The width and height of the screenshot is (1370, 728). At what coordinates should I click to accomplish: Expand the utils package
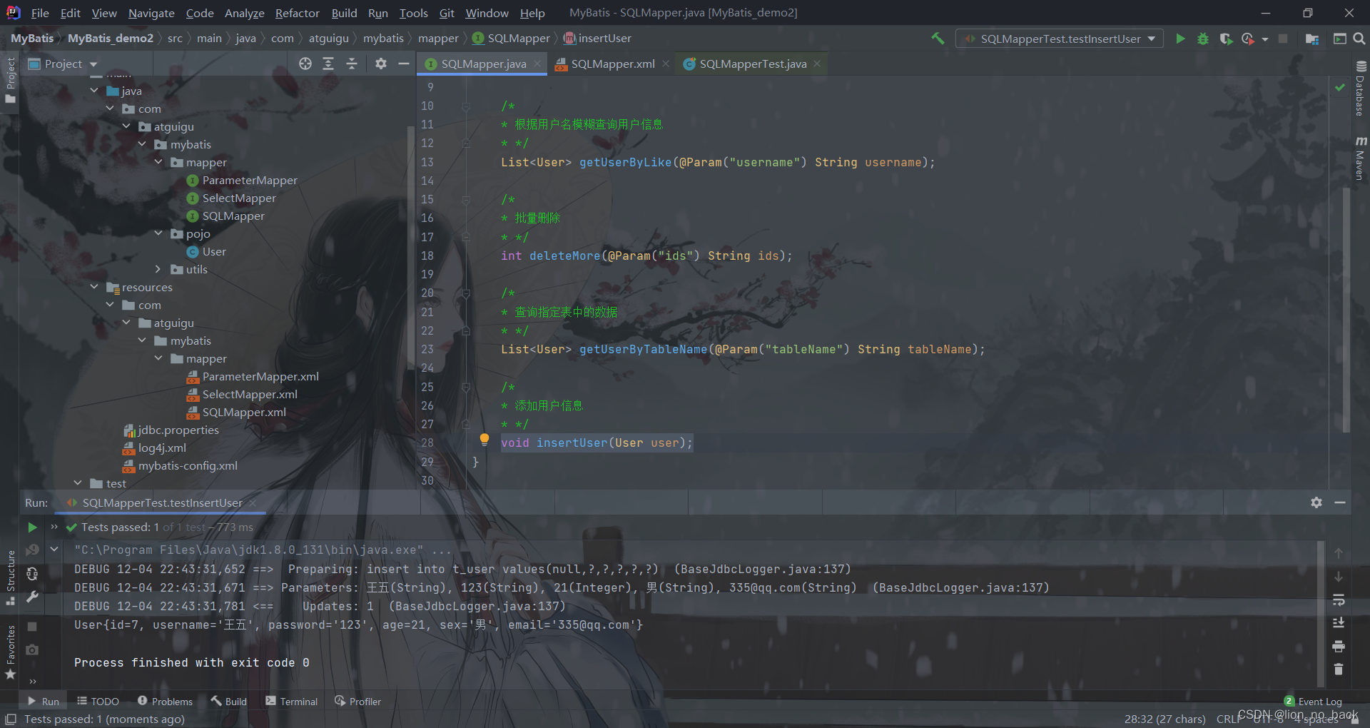tap(158, 269)
